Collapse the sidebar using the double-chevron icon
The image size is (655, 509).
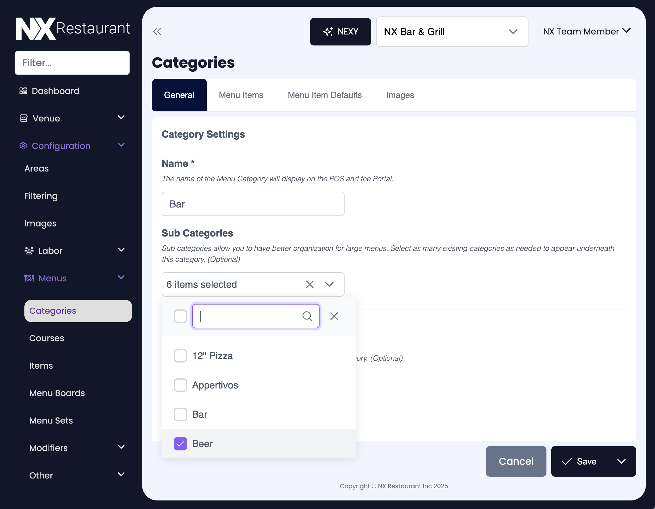coord(157,31)
